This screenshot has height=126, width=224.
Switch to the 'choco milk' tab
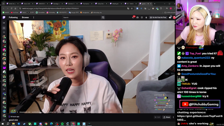27,4
